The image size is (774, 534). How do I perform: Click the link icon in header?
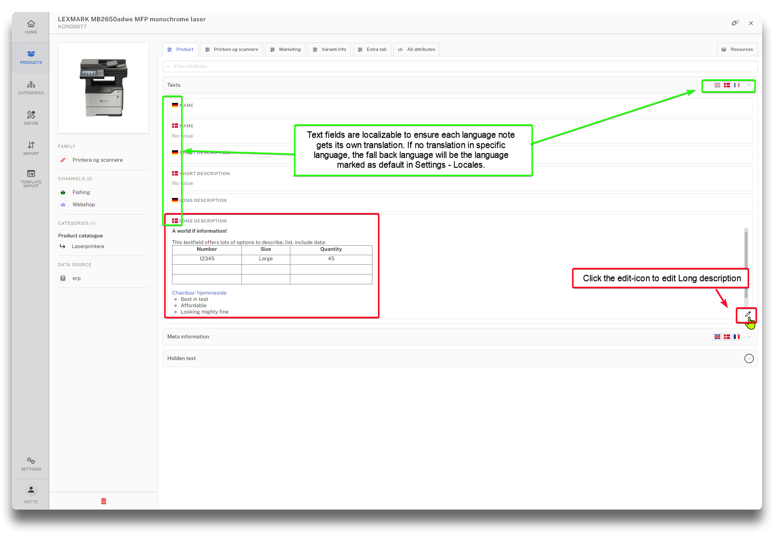point(735,23)
